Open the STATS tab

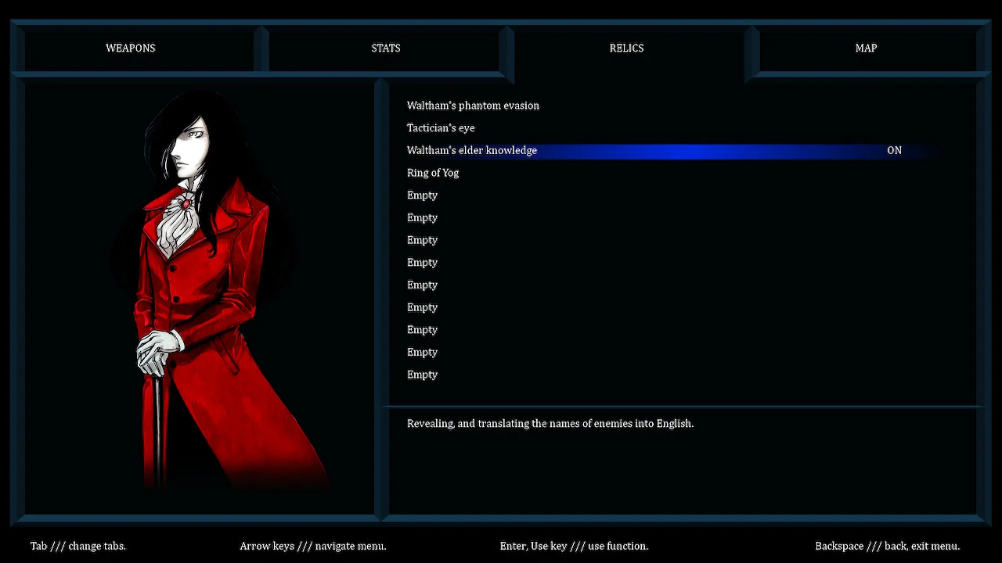click(x=385, y=48)
